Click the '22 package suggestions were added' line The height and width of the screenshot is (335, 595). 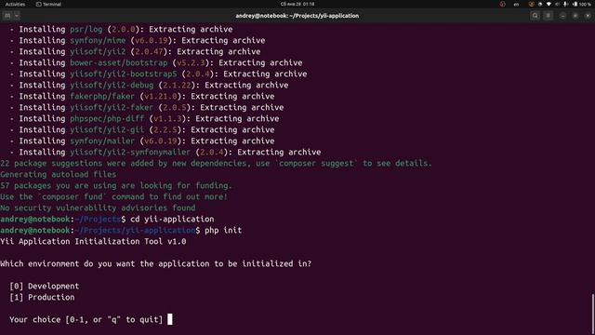(217, 163)
